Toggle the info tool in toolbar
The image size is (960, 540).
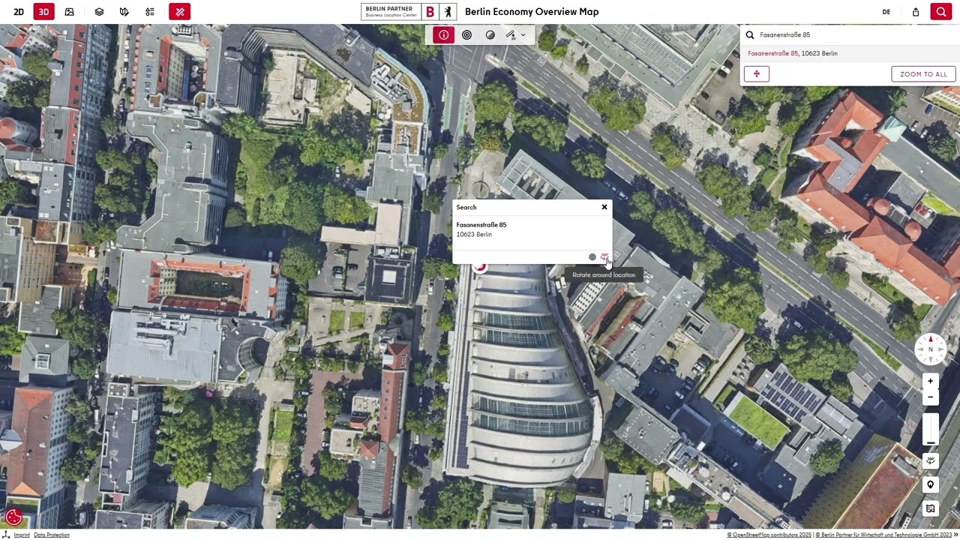[x=443, y=34]
